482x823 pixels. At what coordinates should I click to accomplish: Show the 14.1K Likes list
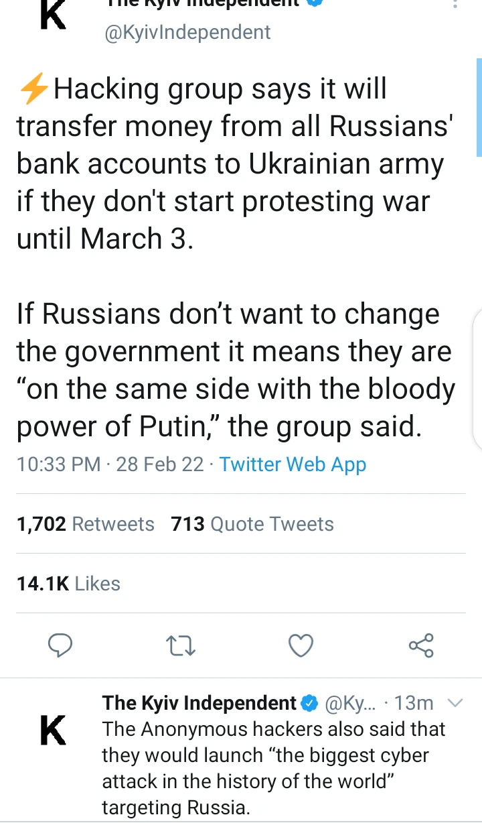click(68, 584)
